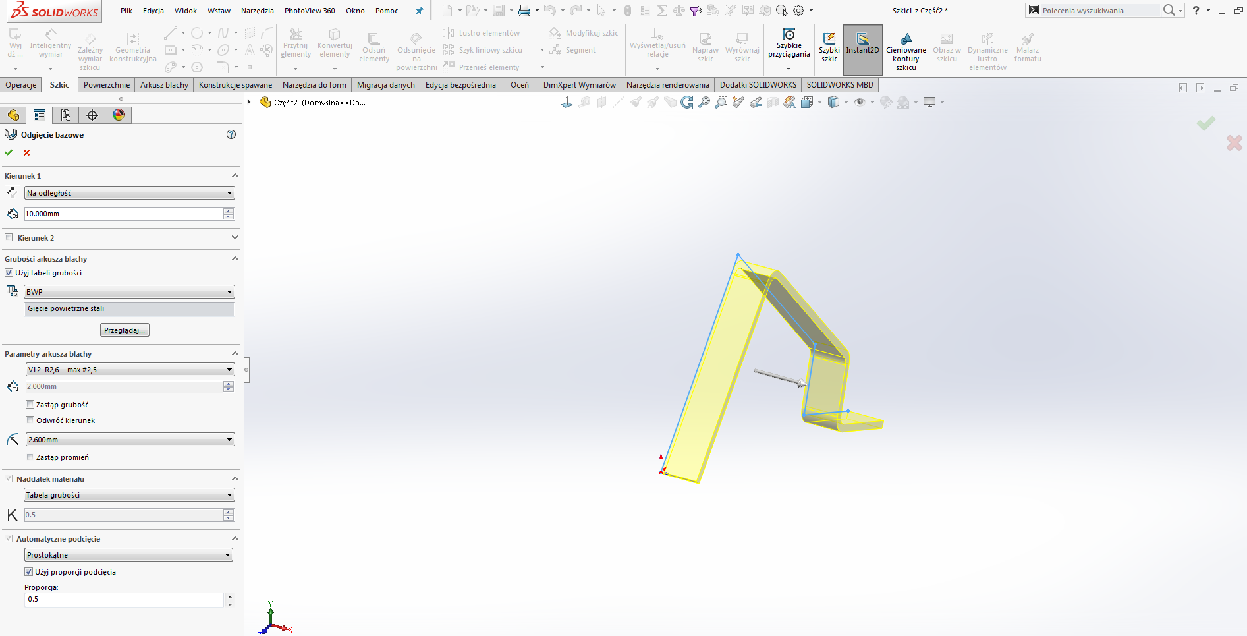Click the Cieniowane kontury szkicu icon

[906, 49]
